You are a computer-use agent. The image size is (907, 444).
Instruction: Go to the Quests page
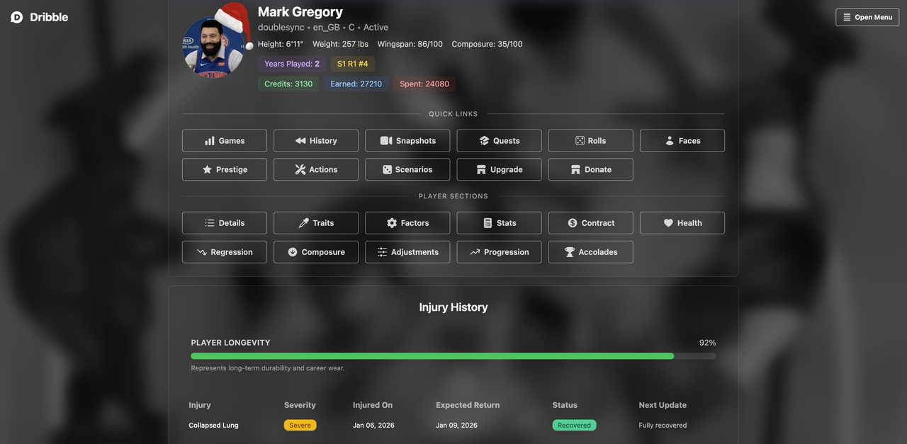(x=499, y=141)
